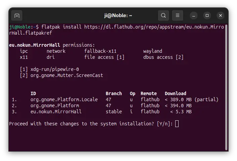Click the '< 394.0 MB' download size
237x161 pixels.
178,106
